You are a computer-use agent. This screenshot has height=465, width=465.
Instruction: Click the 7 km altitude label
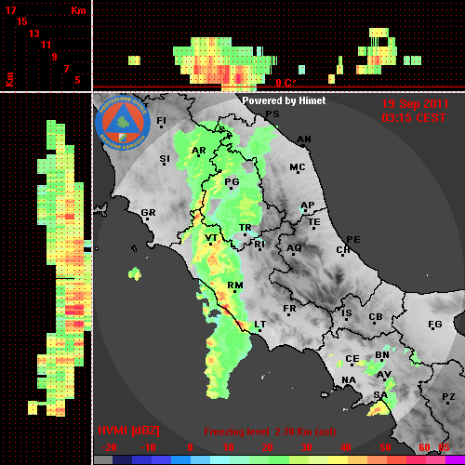coord(66,69)
